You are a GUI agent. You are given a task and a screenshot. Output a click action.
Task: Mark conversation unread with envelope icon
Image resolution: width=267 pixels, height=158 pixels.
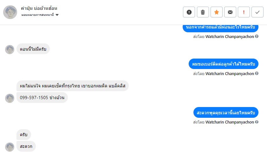(x=230, y=12)
